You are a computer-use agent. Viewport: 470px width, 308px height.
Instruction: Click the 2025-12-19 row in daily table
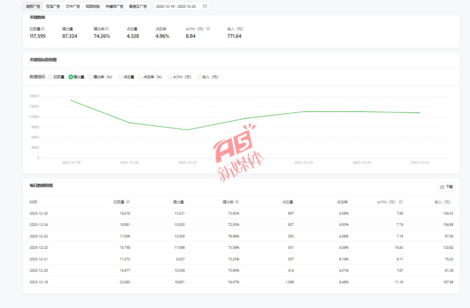click(241, 282)
